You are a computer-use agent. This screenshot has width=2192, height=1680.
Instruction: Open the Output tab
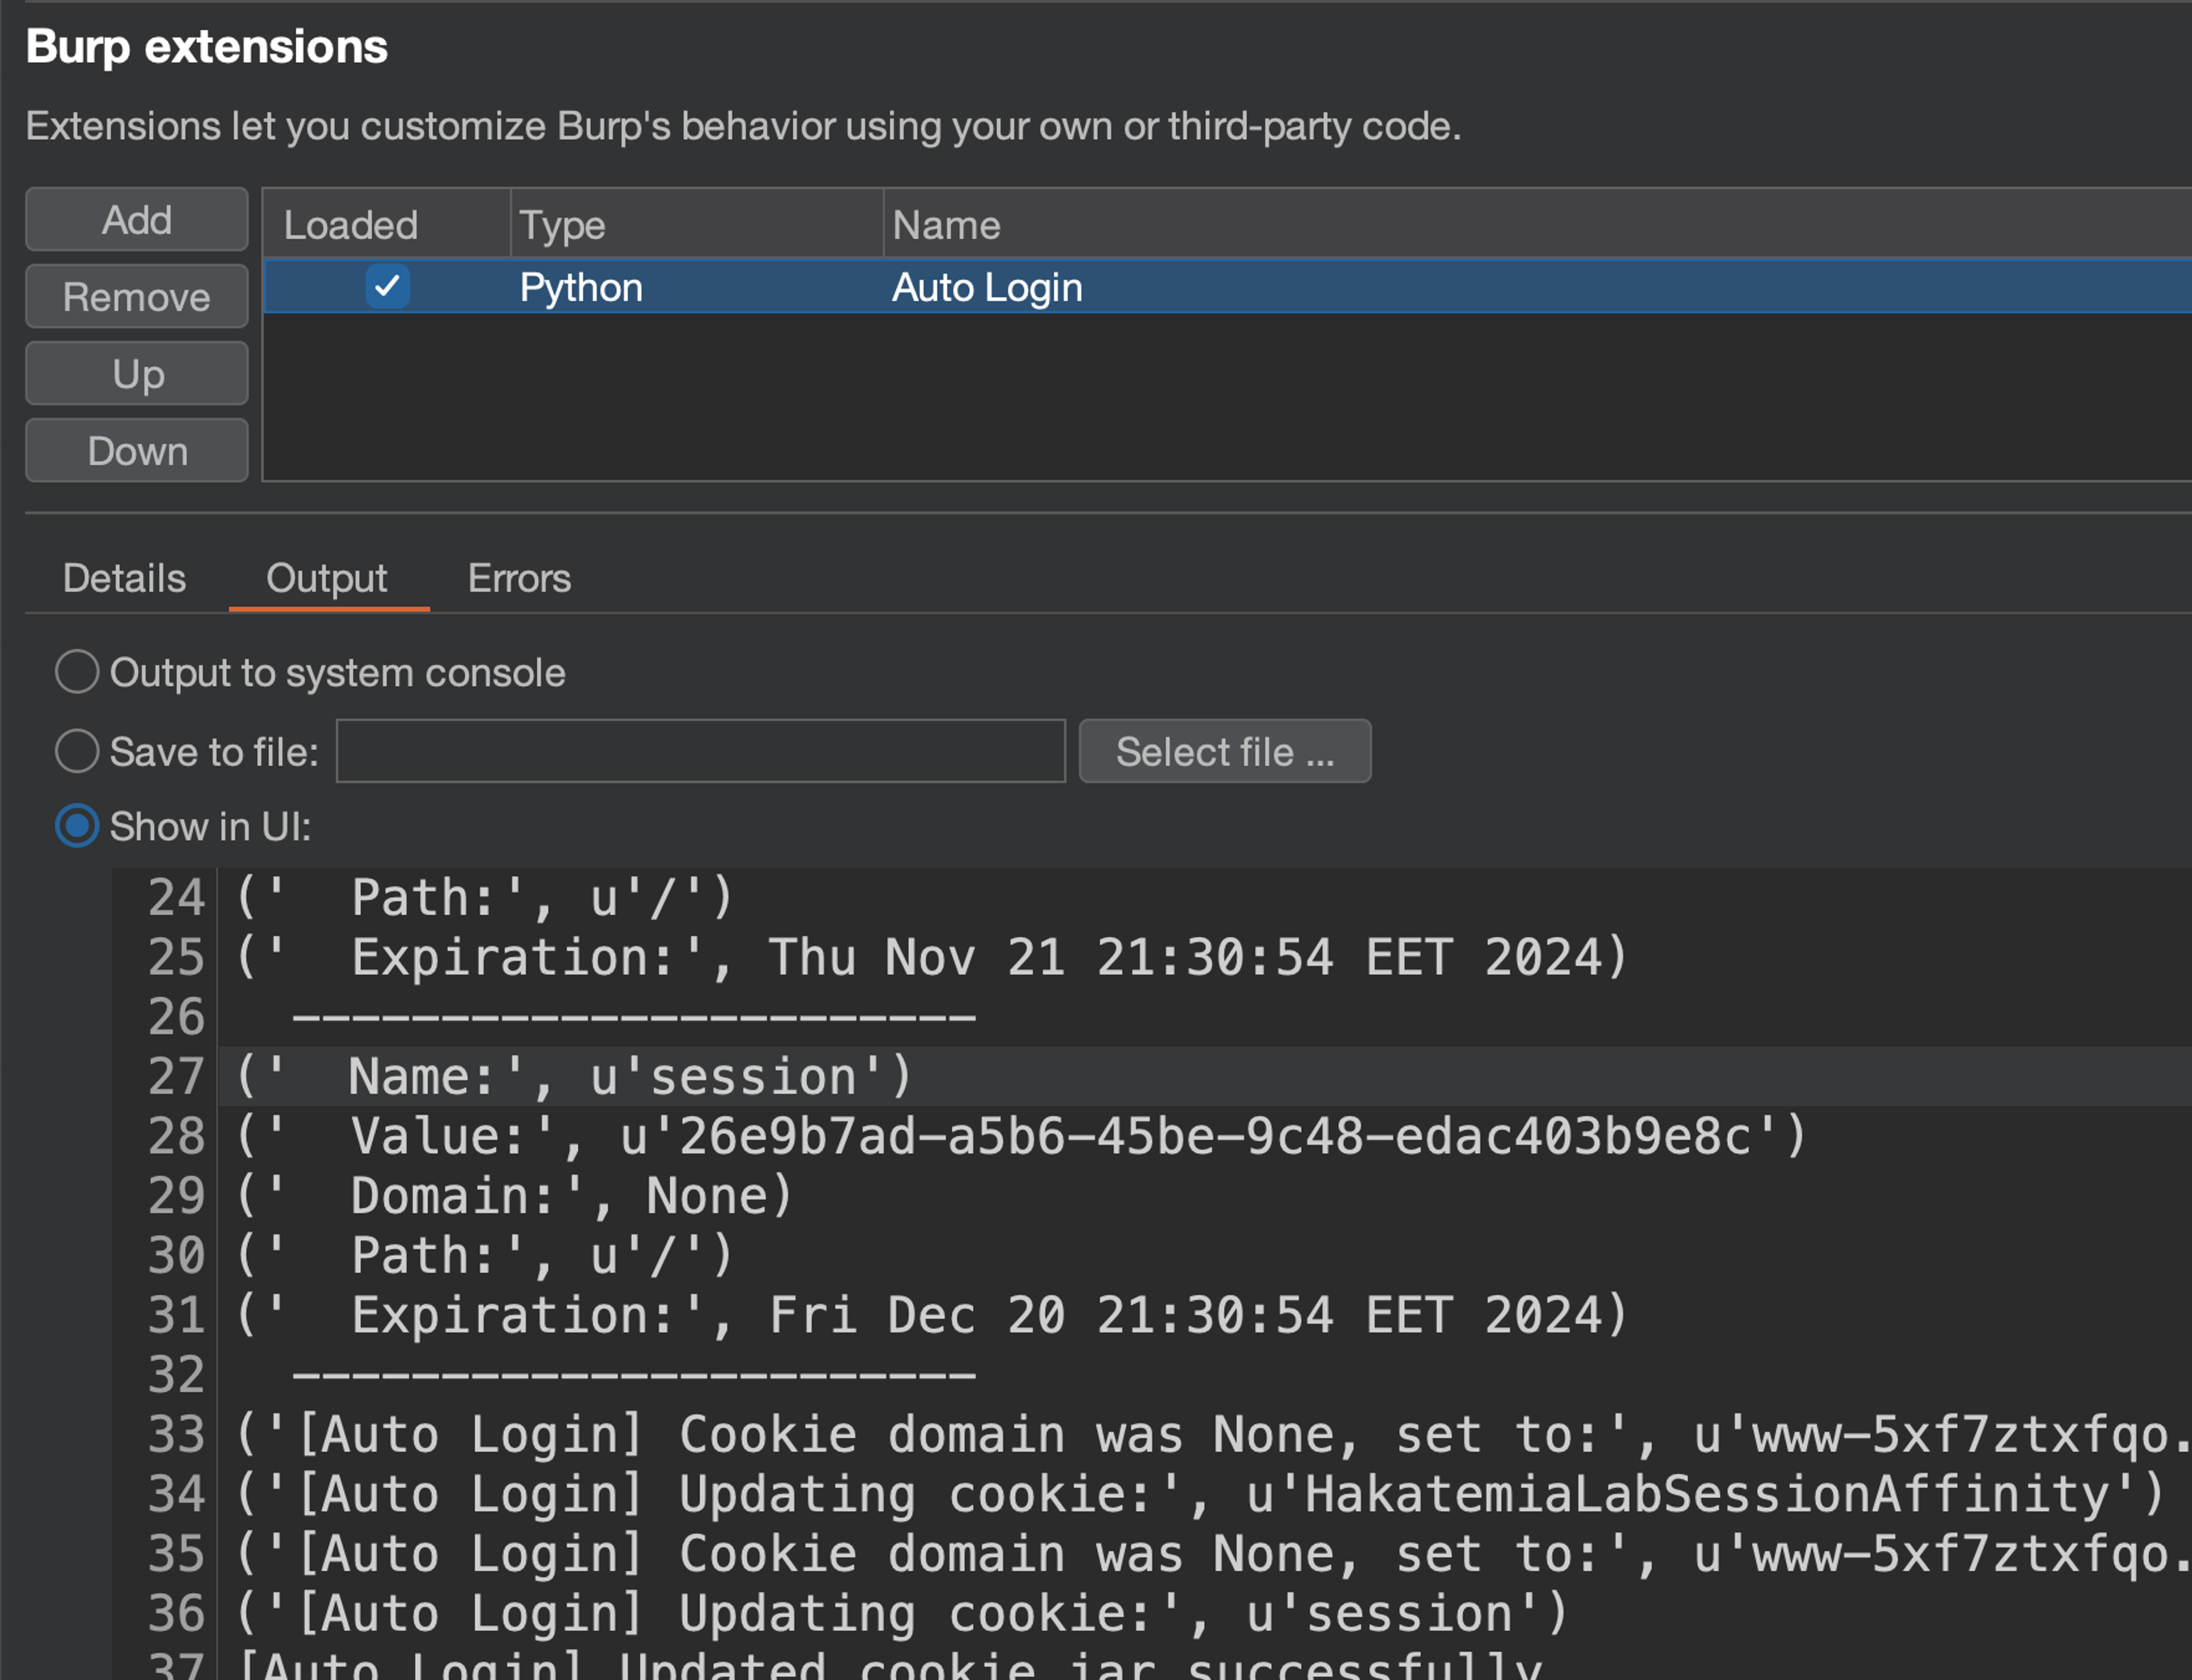326,578
